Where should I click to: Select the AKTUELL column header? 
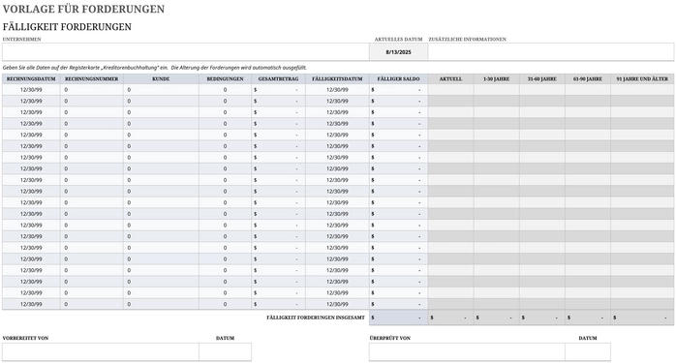click(450, 79)
